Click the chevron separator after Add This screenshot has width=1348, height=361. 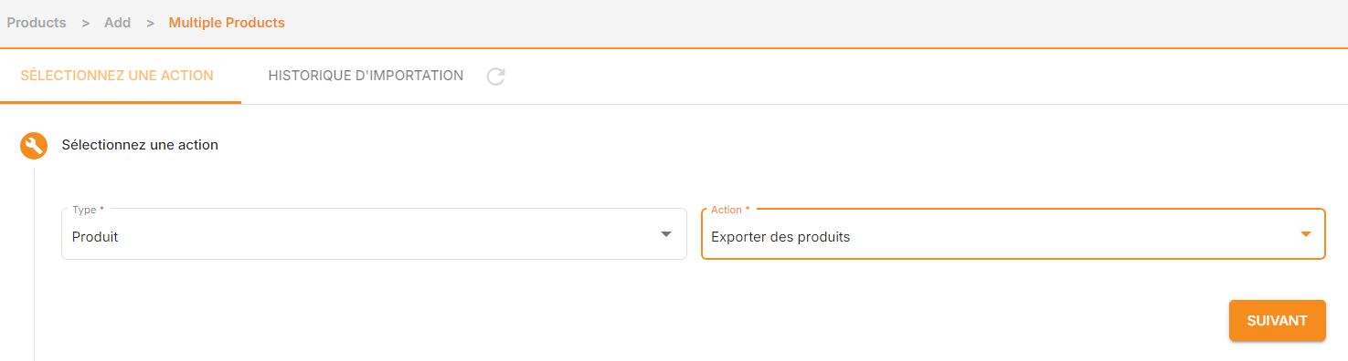150,23
